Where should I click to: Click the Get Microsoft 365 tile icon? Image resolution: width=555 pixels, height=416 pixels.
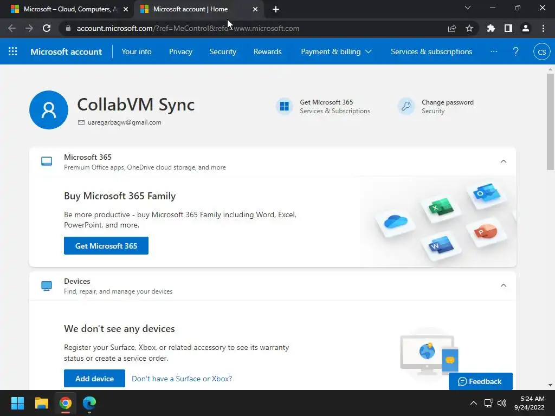point(284,106)
